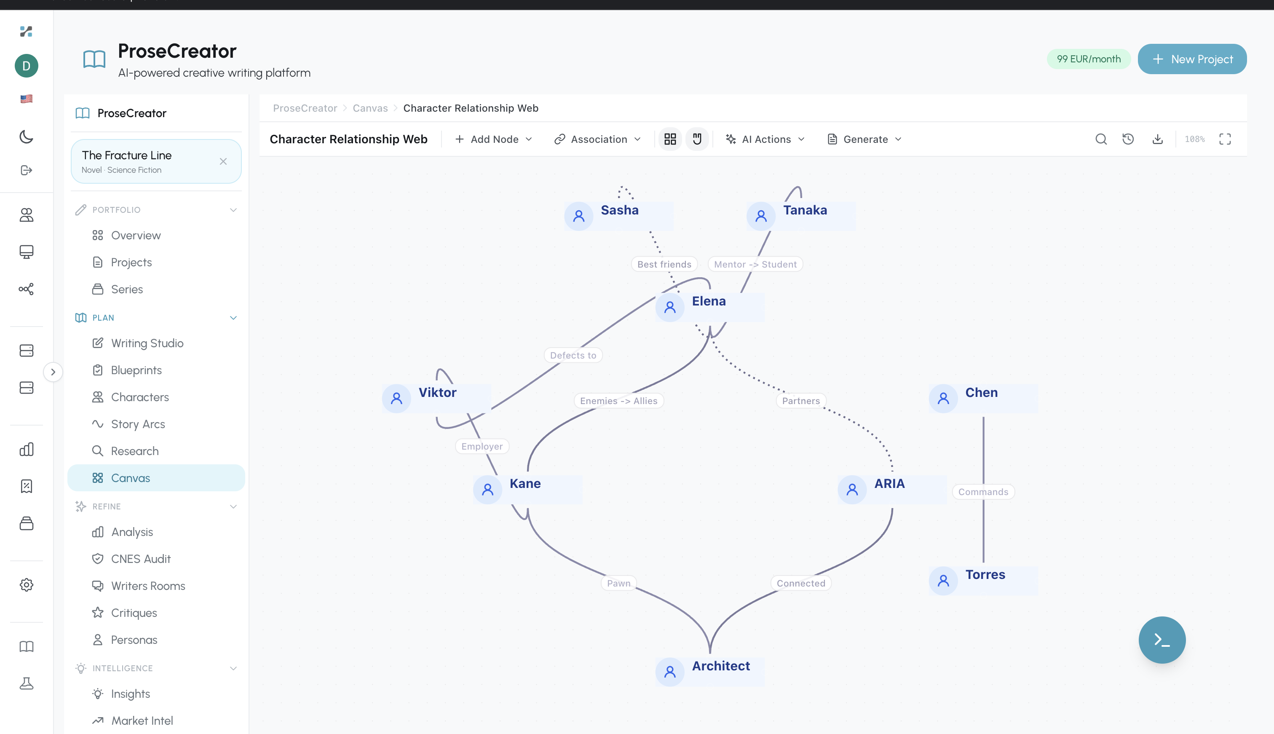
Task: Open canvas search
Action: click(1101, 139)
